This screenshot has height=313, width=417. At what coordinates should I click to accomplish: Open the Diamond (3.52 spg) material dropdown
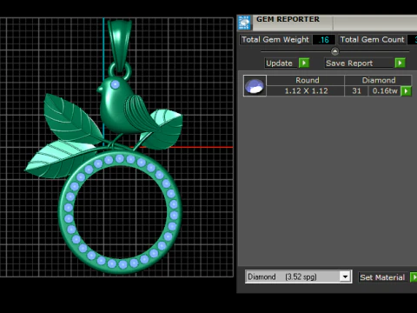point(345,276)
